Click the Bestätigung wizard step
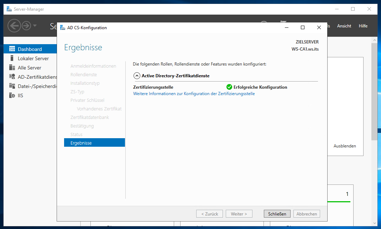Viewport: 381px width, 229px height. 82,126
